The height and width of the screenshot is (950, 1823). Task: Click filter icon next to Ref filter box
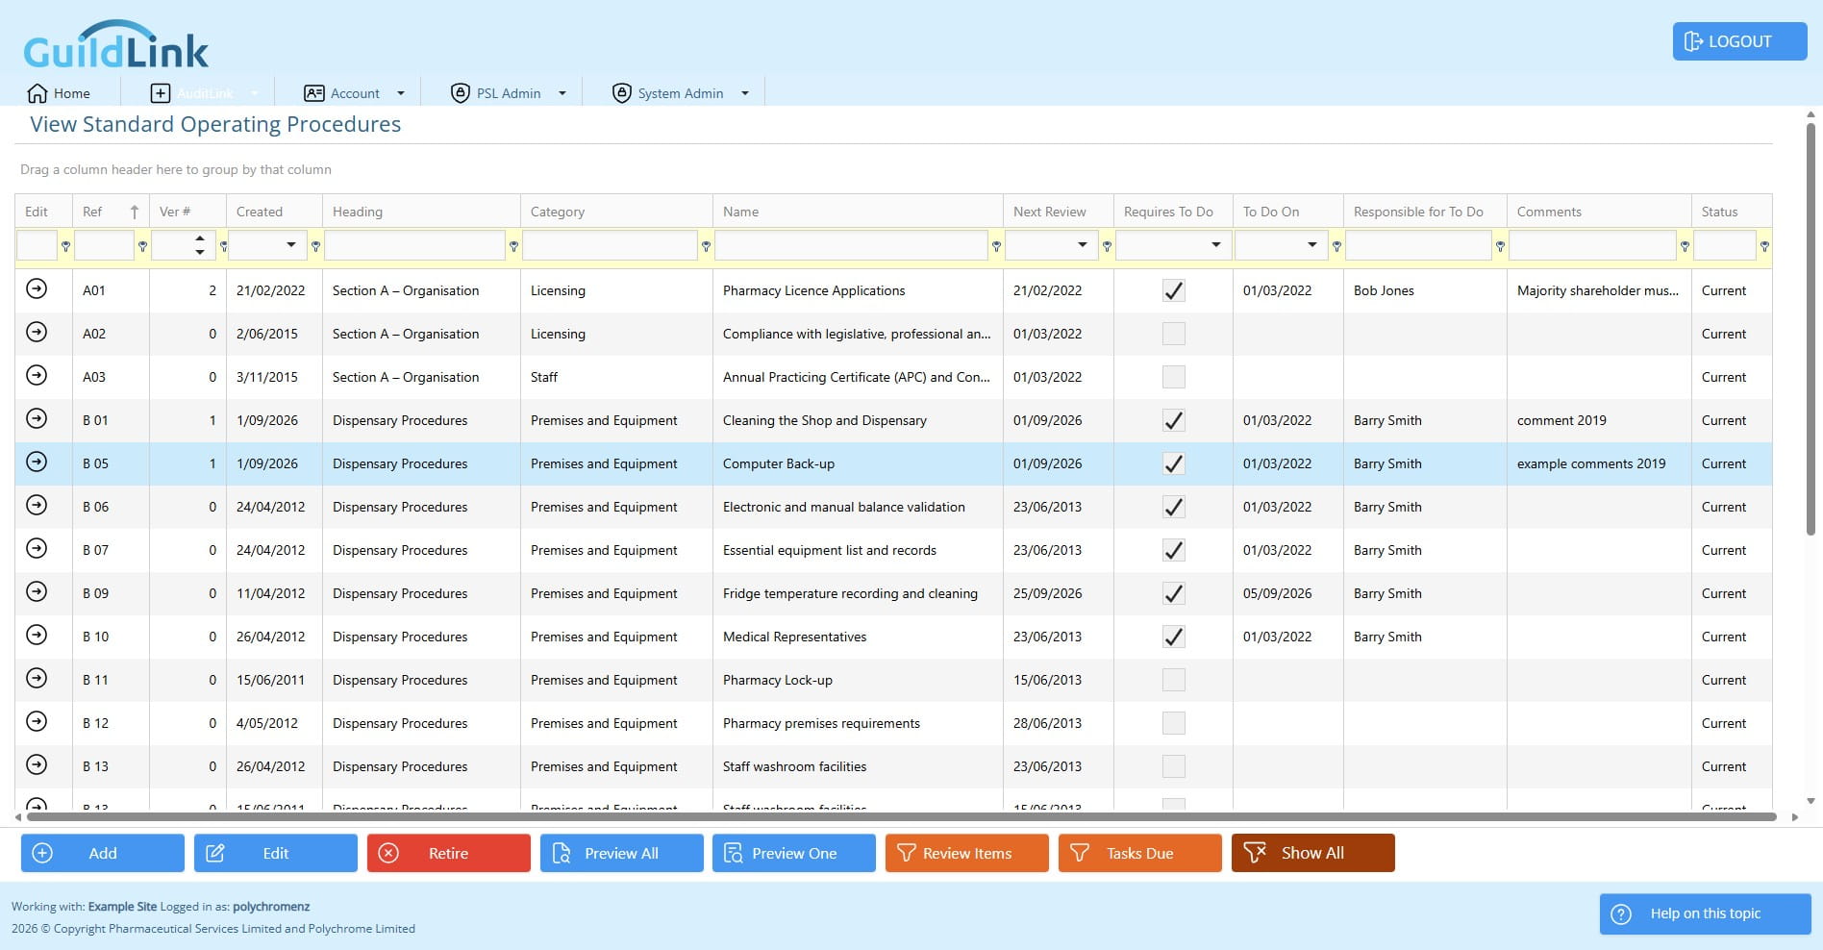pyautogui.click(x=142, y=246)
